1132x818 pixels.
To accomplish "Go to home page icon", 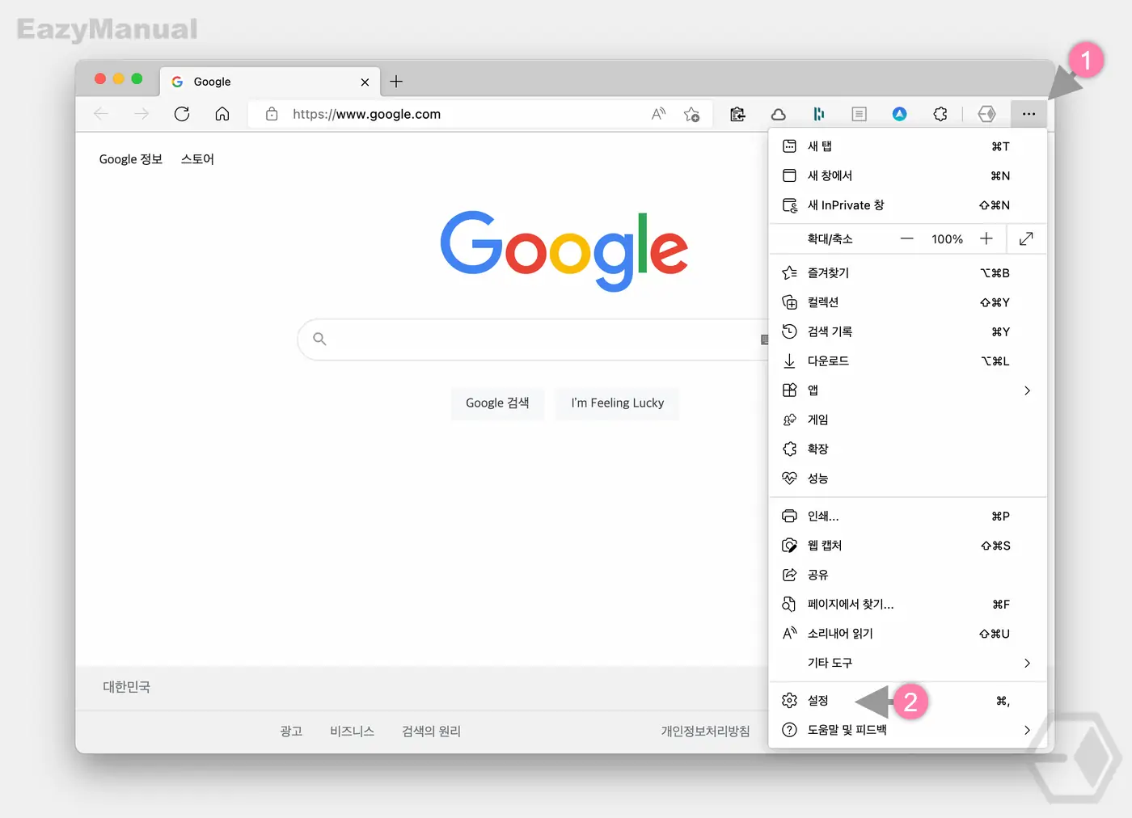I will 222,114.
